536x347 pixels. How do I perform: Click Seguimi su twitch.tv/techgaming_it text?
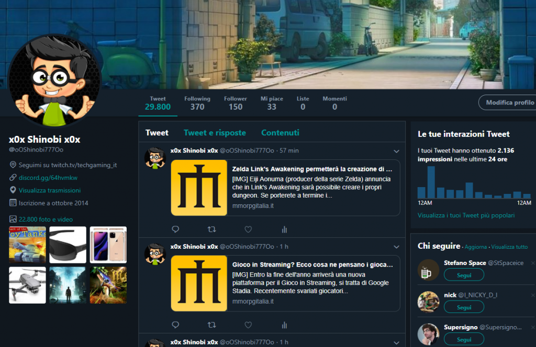[68, 165]
